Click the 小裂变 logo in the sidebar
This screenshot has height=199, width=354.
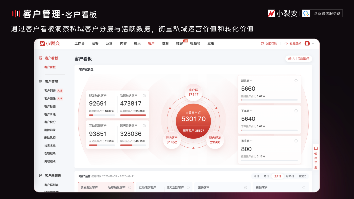[49, 44]
